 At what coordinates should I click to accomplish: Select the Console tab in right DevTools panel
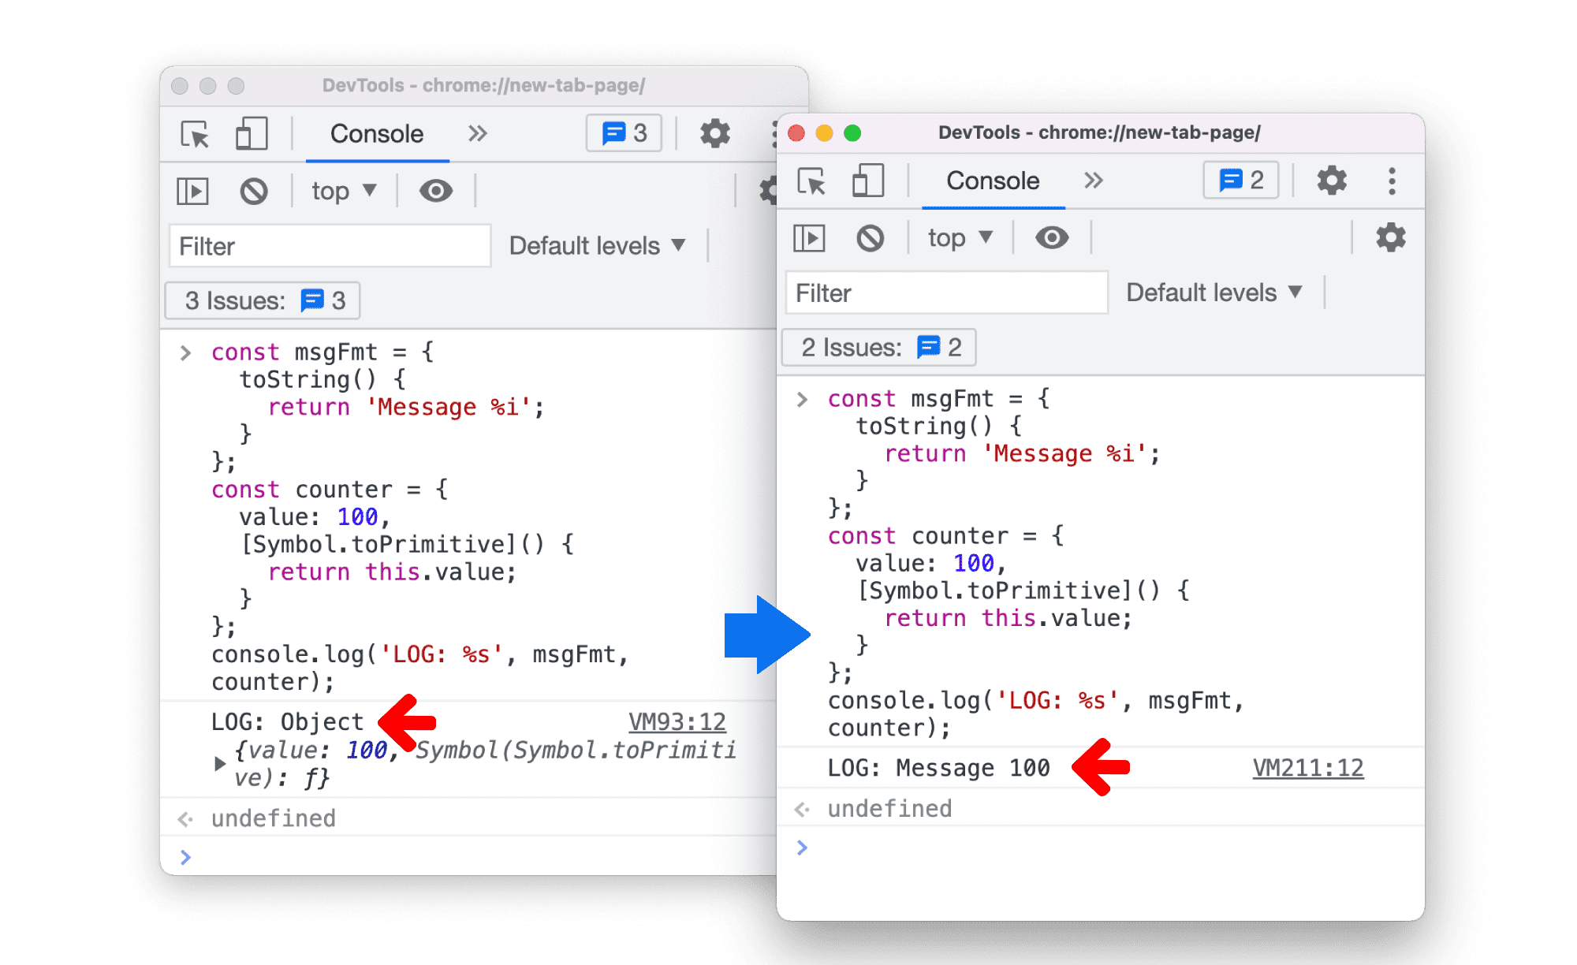(x=979, y=181)
